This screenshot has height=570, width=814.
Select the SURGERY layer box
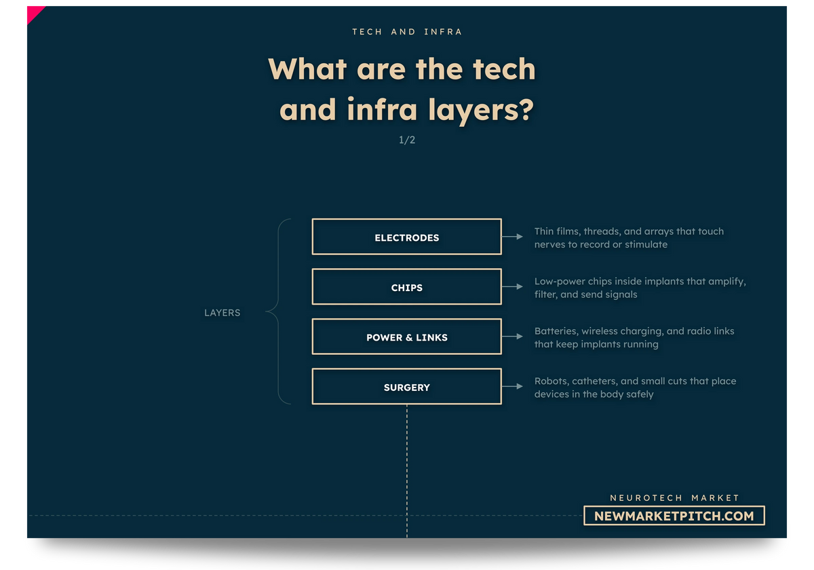coord(407,387)
